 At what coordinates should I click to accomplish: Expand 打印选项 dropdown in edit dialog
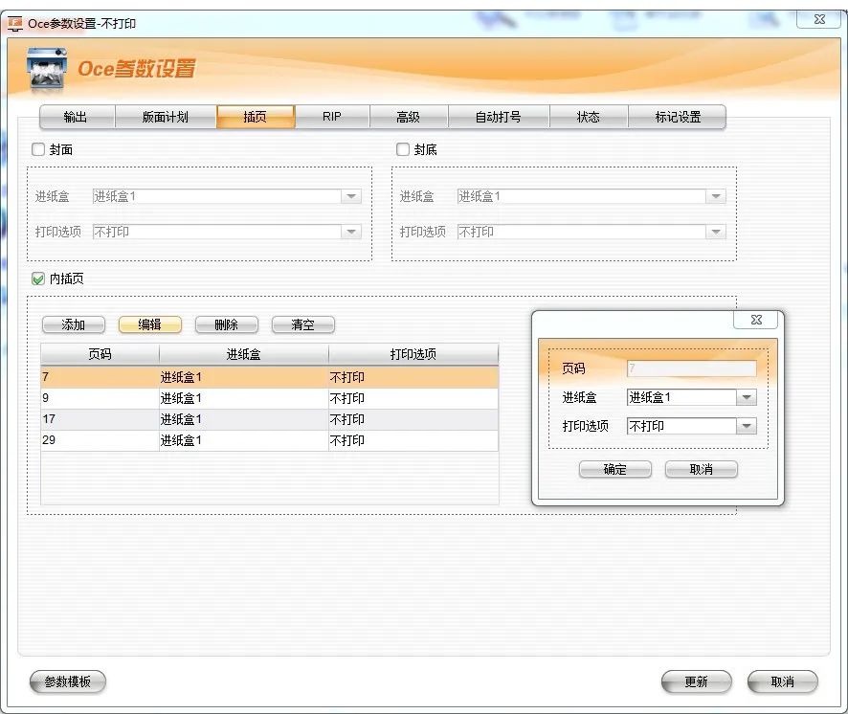click(747, 426)
